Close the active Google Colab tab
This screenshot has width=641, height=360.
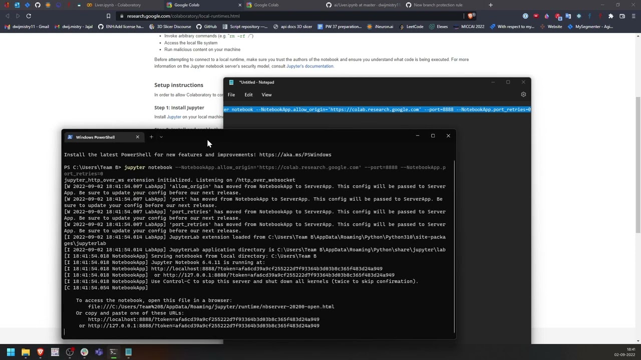coord(239,5)
